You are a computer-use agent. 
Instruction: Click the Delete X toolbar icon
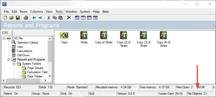tap(69, 18)
